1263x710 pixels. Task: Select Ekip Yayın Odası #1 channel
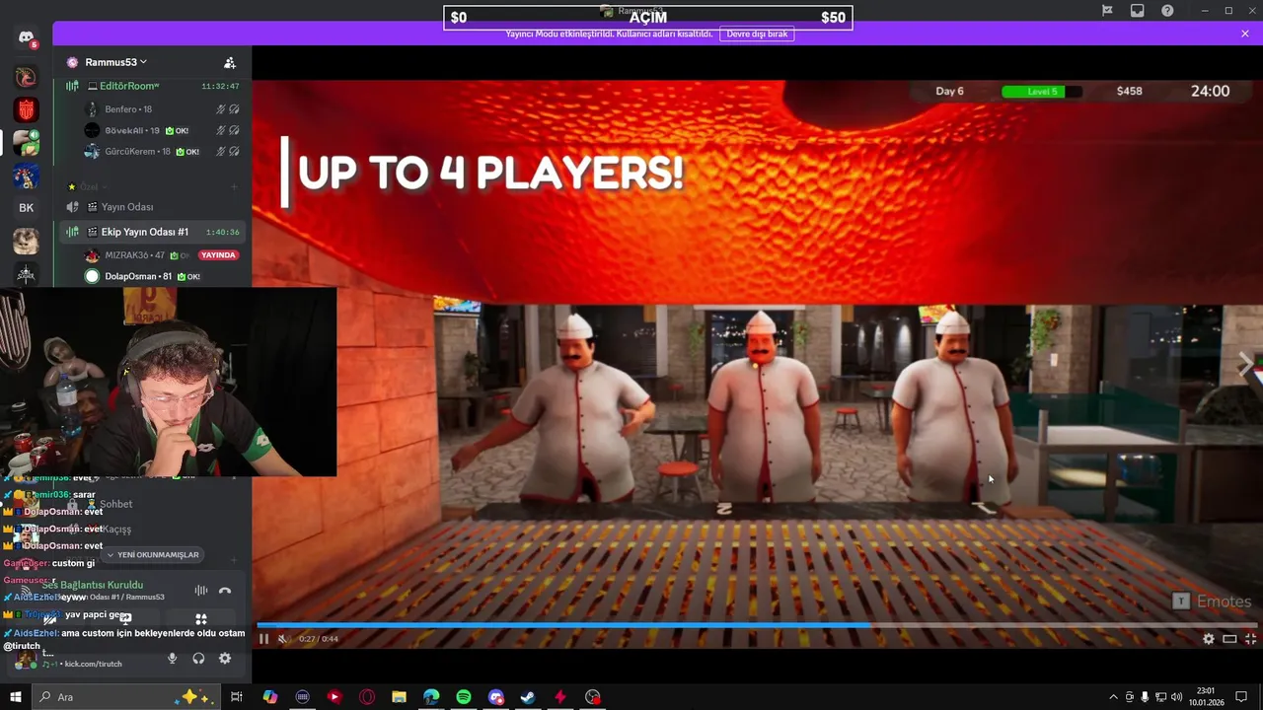[x=153, y=232]
